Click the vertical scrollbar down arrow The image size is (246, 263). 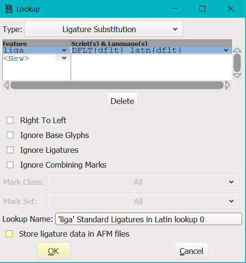coord(237,76)
